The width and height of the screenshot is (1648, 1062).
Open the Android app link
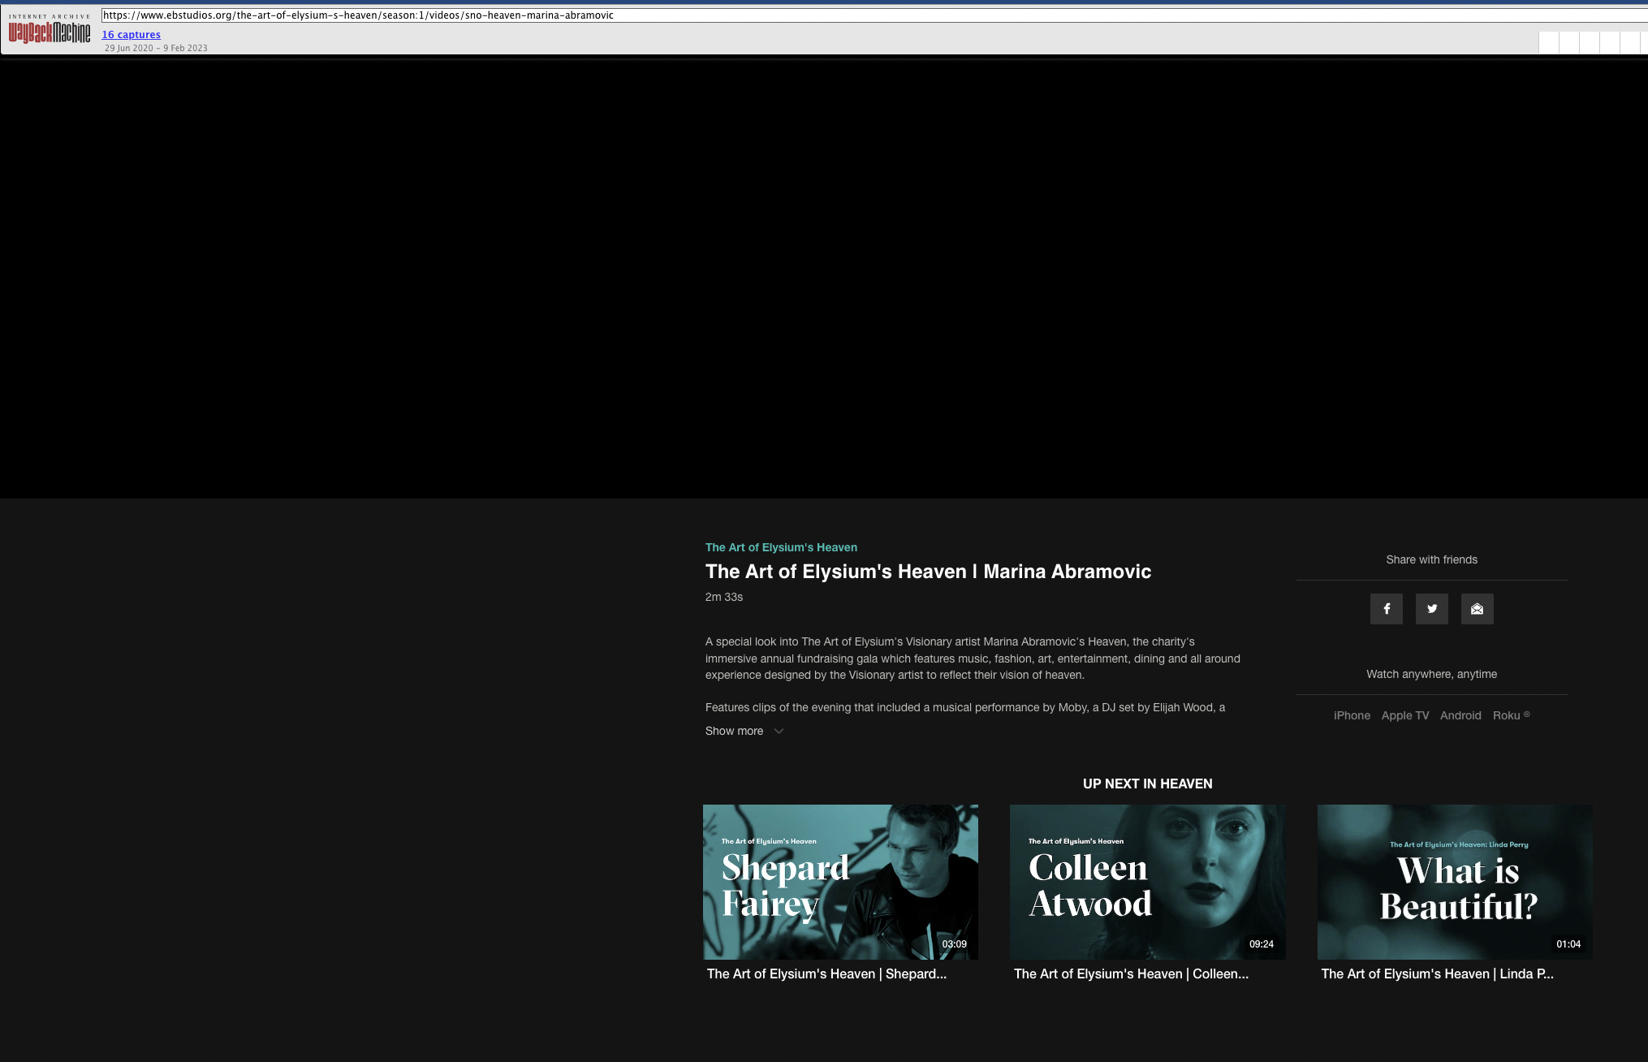pos(1460,715)
